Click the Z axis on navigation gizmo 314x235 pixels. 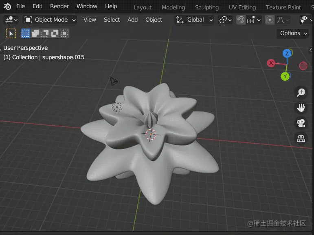coord(287,53)
